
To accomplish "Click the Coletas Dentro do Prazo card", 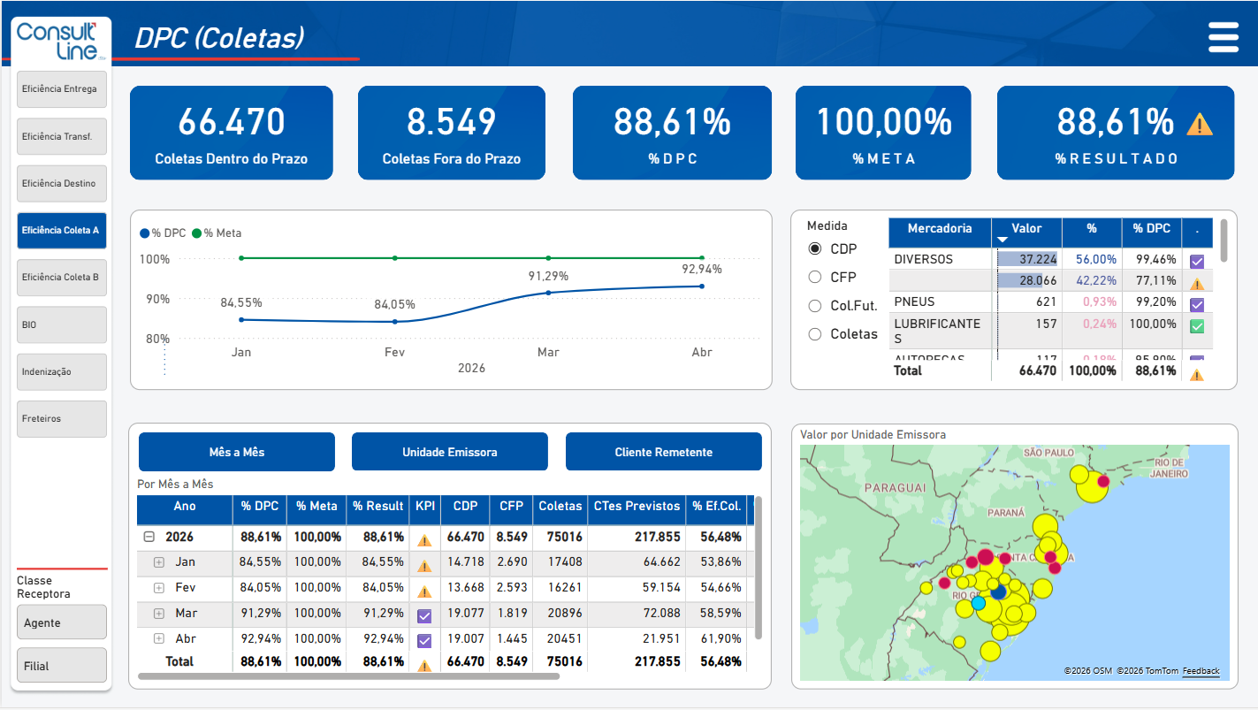I will point(232,133).
